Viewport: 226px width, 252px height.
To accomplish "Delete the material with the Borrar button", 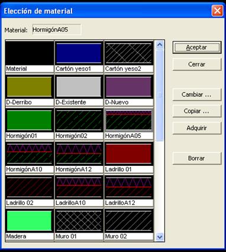I will coord(197,158).
